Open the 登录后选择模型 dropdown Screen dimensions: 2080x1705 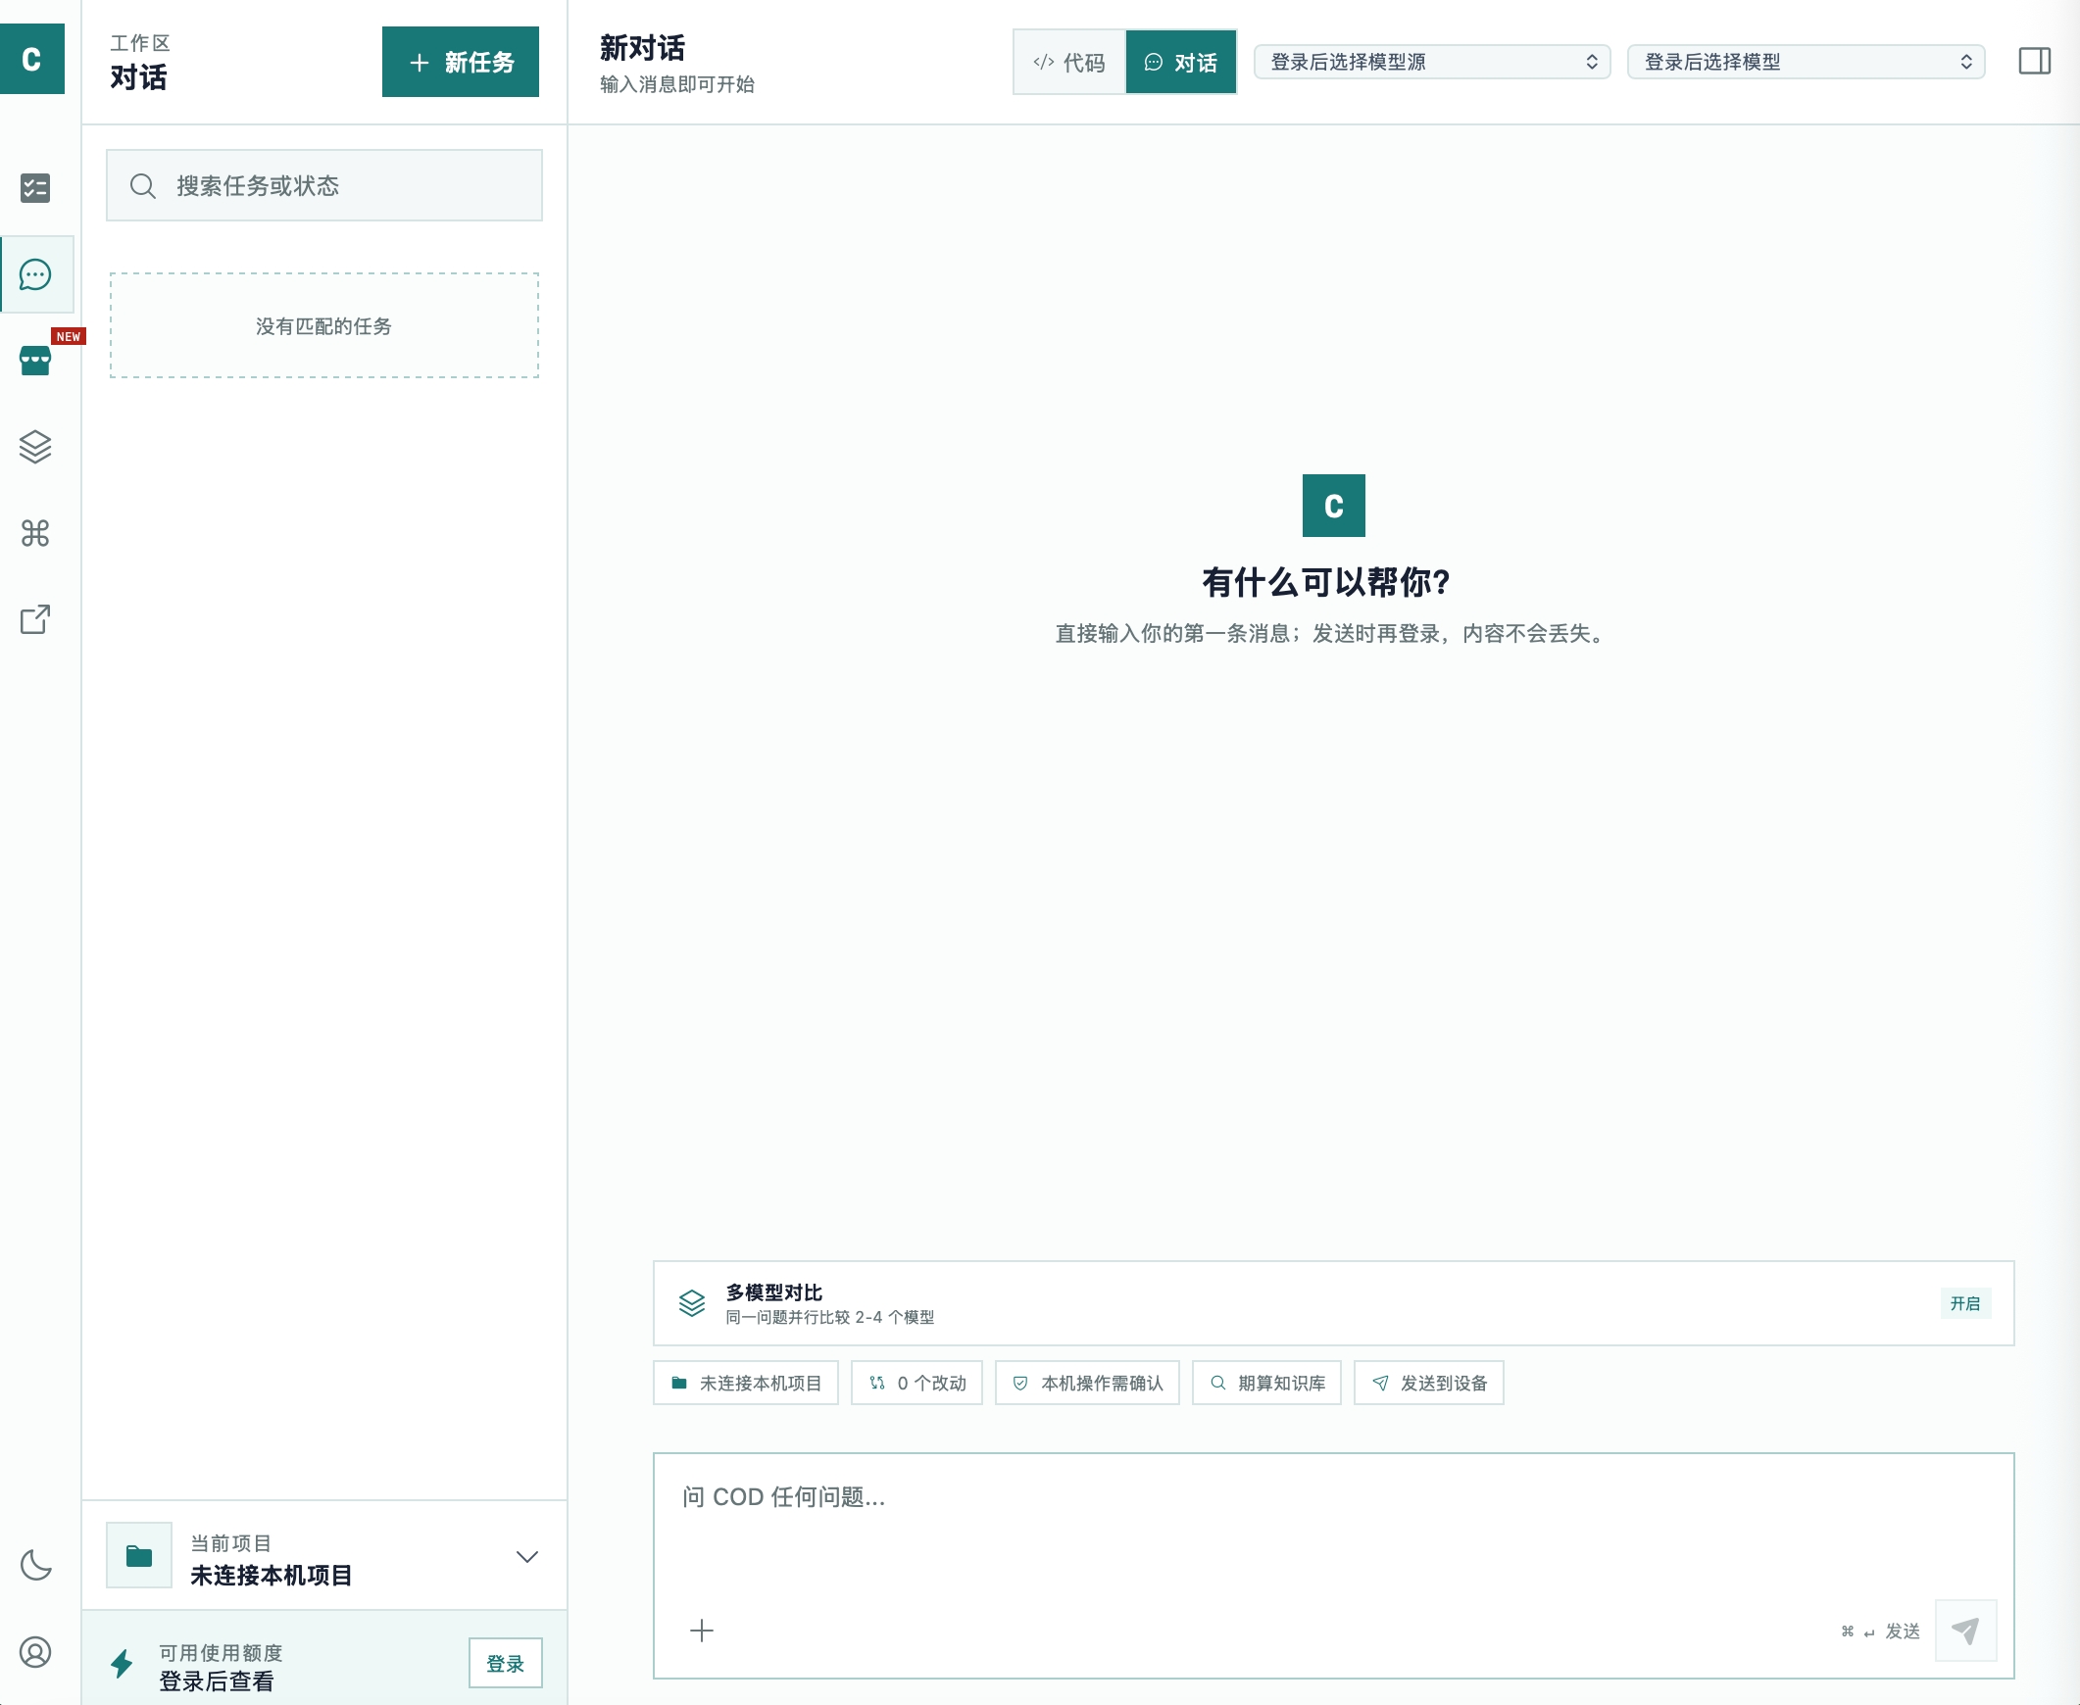point(1806,62)
